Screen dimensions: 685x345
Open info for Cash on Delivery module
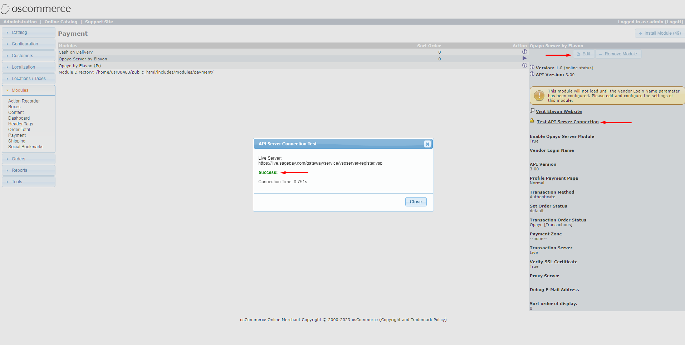(x=524, y=52)
